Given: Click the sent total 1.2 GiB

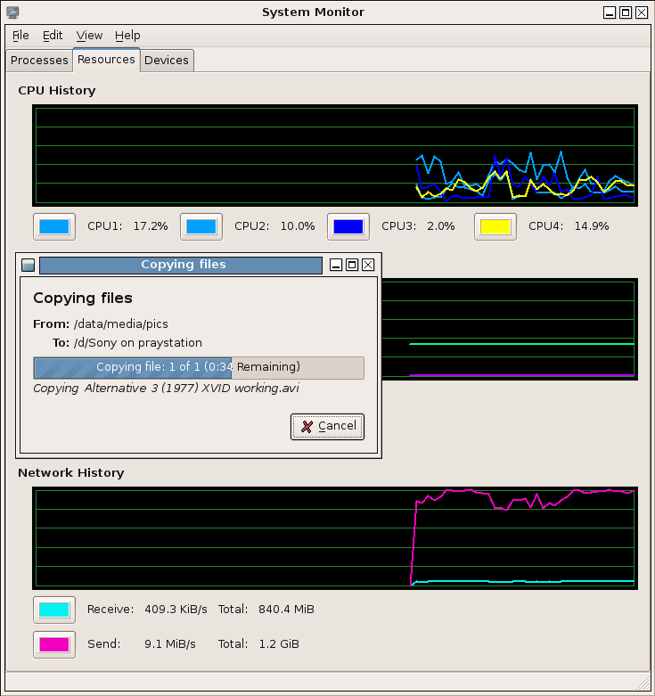Looking at the screenshot, I should click(279, 644).
